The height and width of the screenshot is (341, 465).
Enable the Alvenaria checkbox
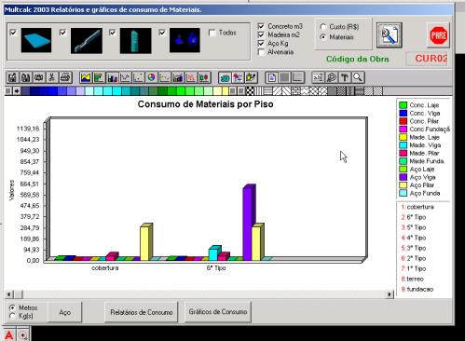pos(261,52)
